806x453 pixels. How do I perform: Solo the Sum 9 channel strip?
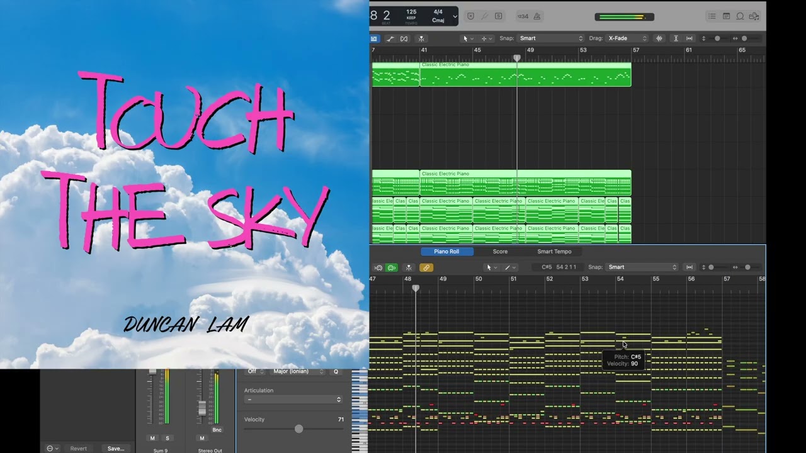pos(167,438)
